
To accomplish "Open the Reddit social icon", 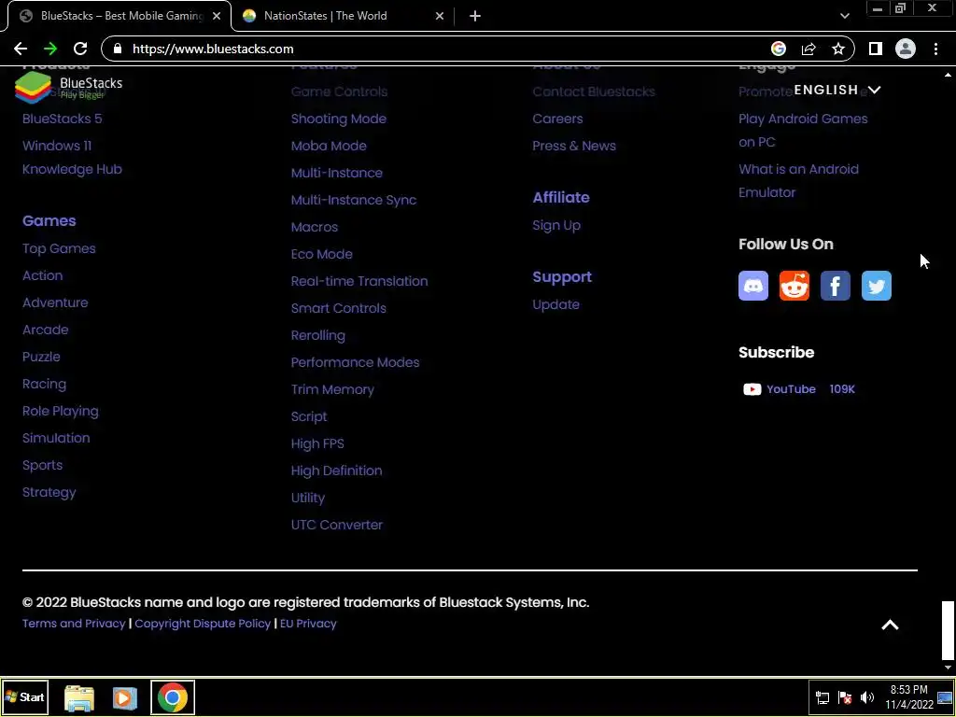I will 794,286.
